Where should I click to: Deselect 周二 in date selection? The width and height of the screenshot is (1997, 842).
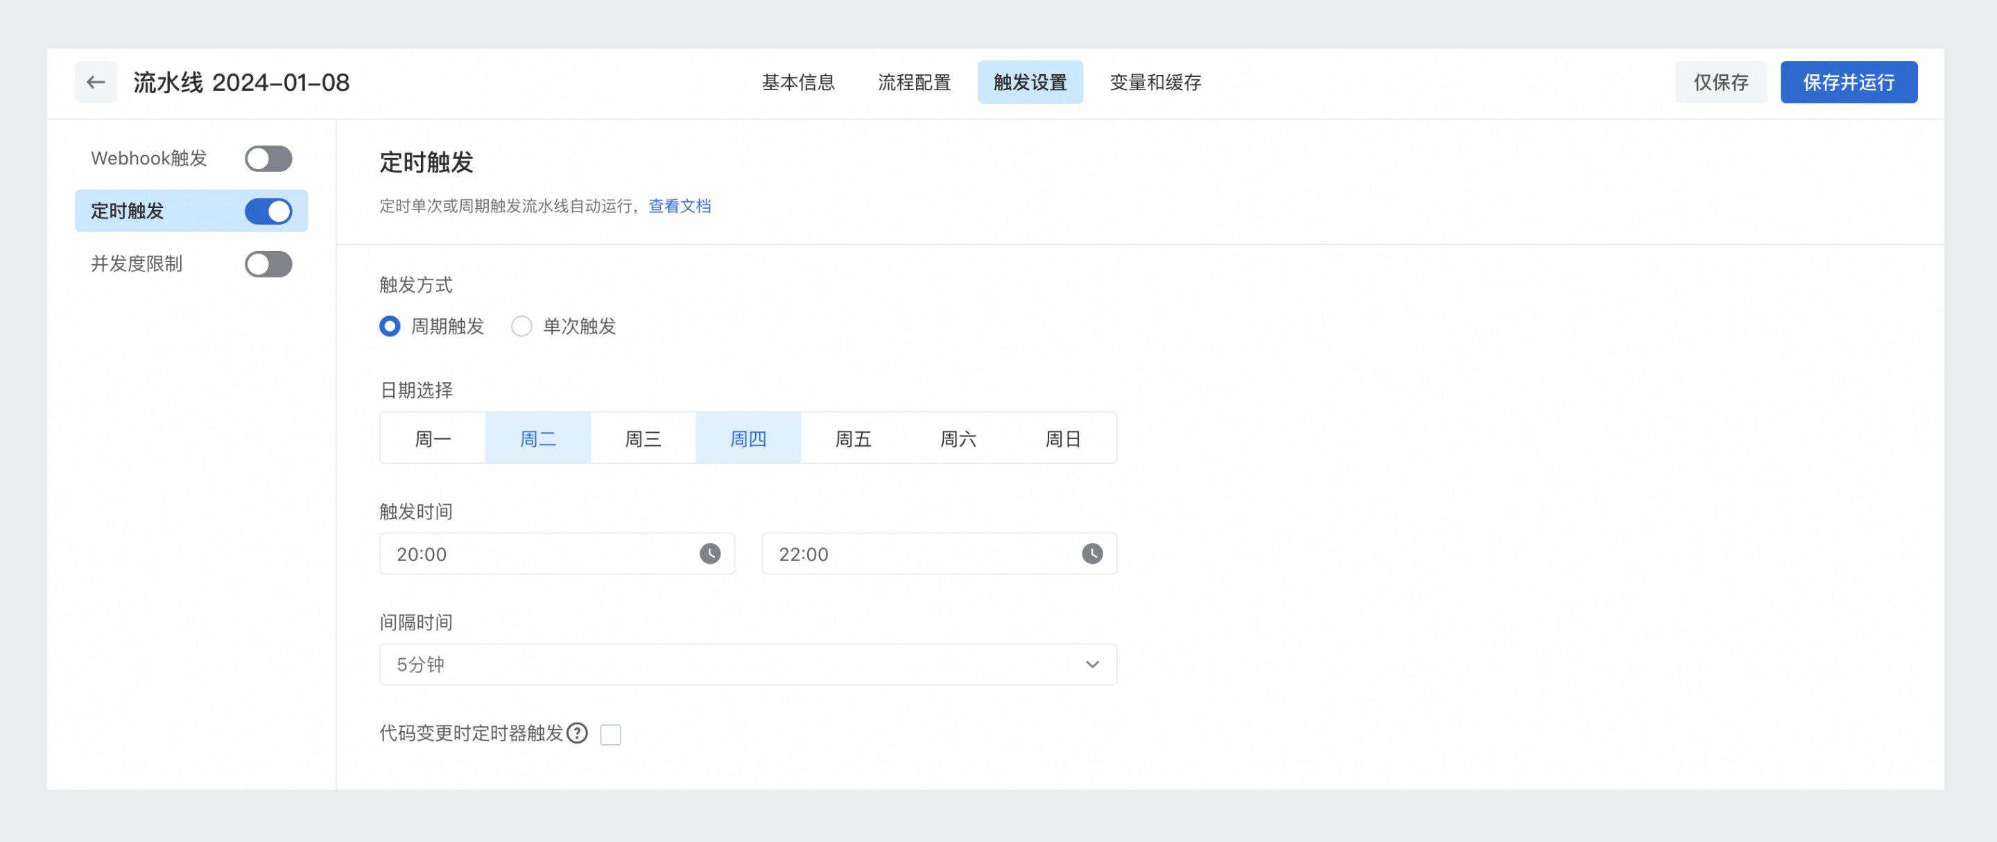[538, 438]
